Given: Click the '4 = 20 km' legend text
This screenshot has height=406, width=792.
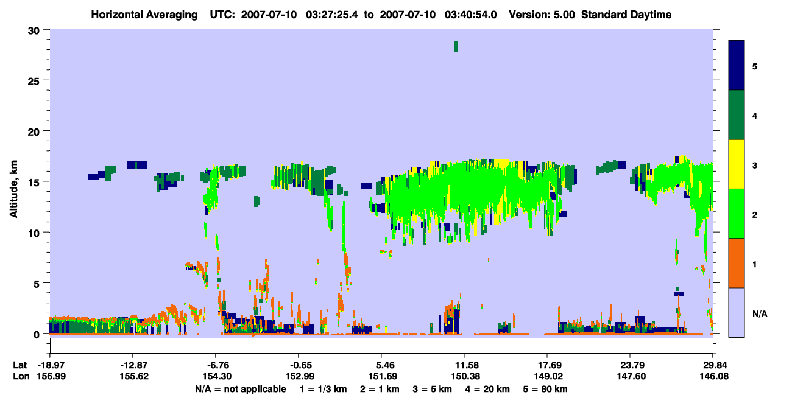Looking at the screenshot, I should [x=487, y=389].
